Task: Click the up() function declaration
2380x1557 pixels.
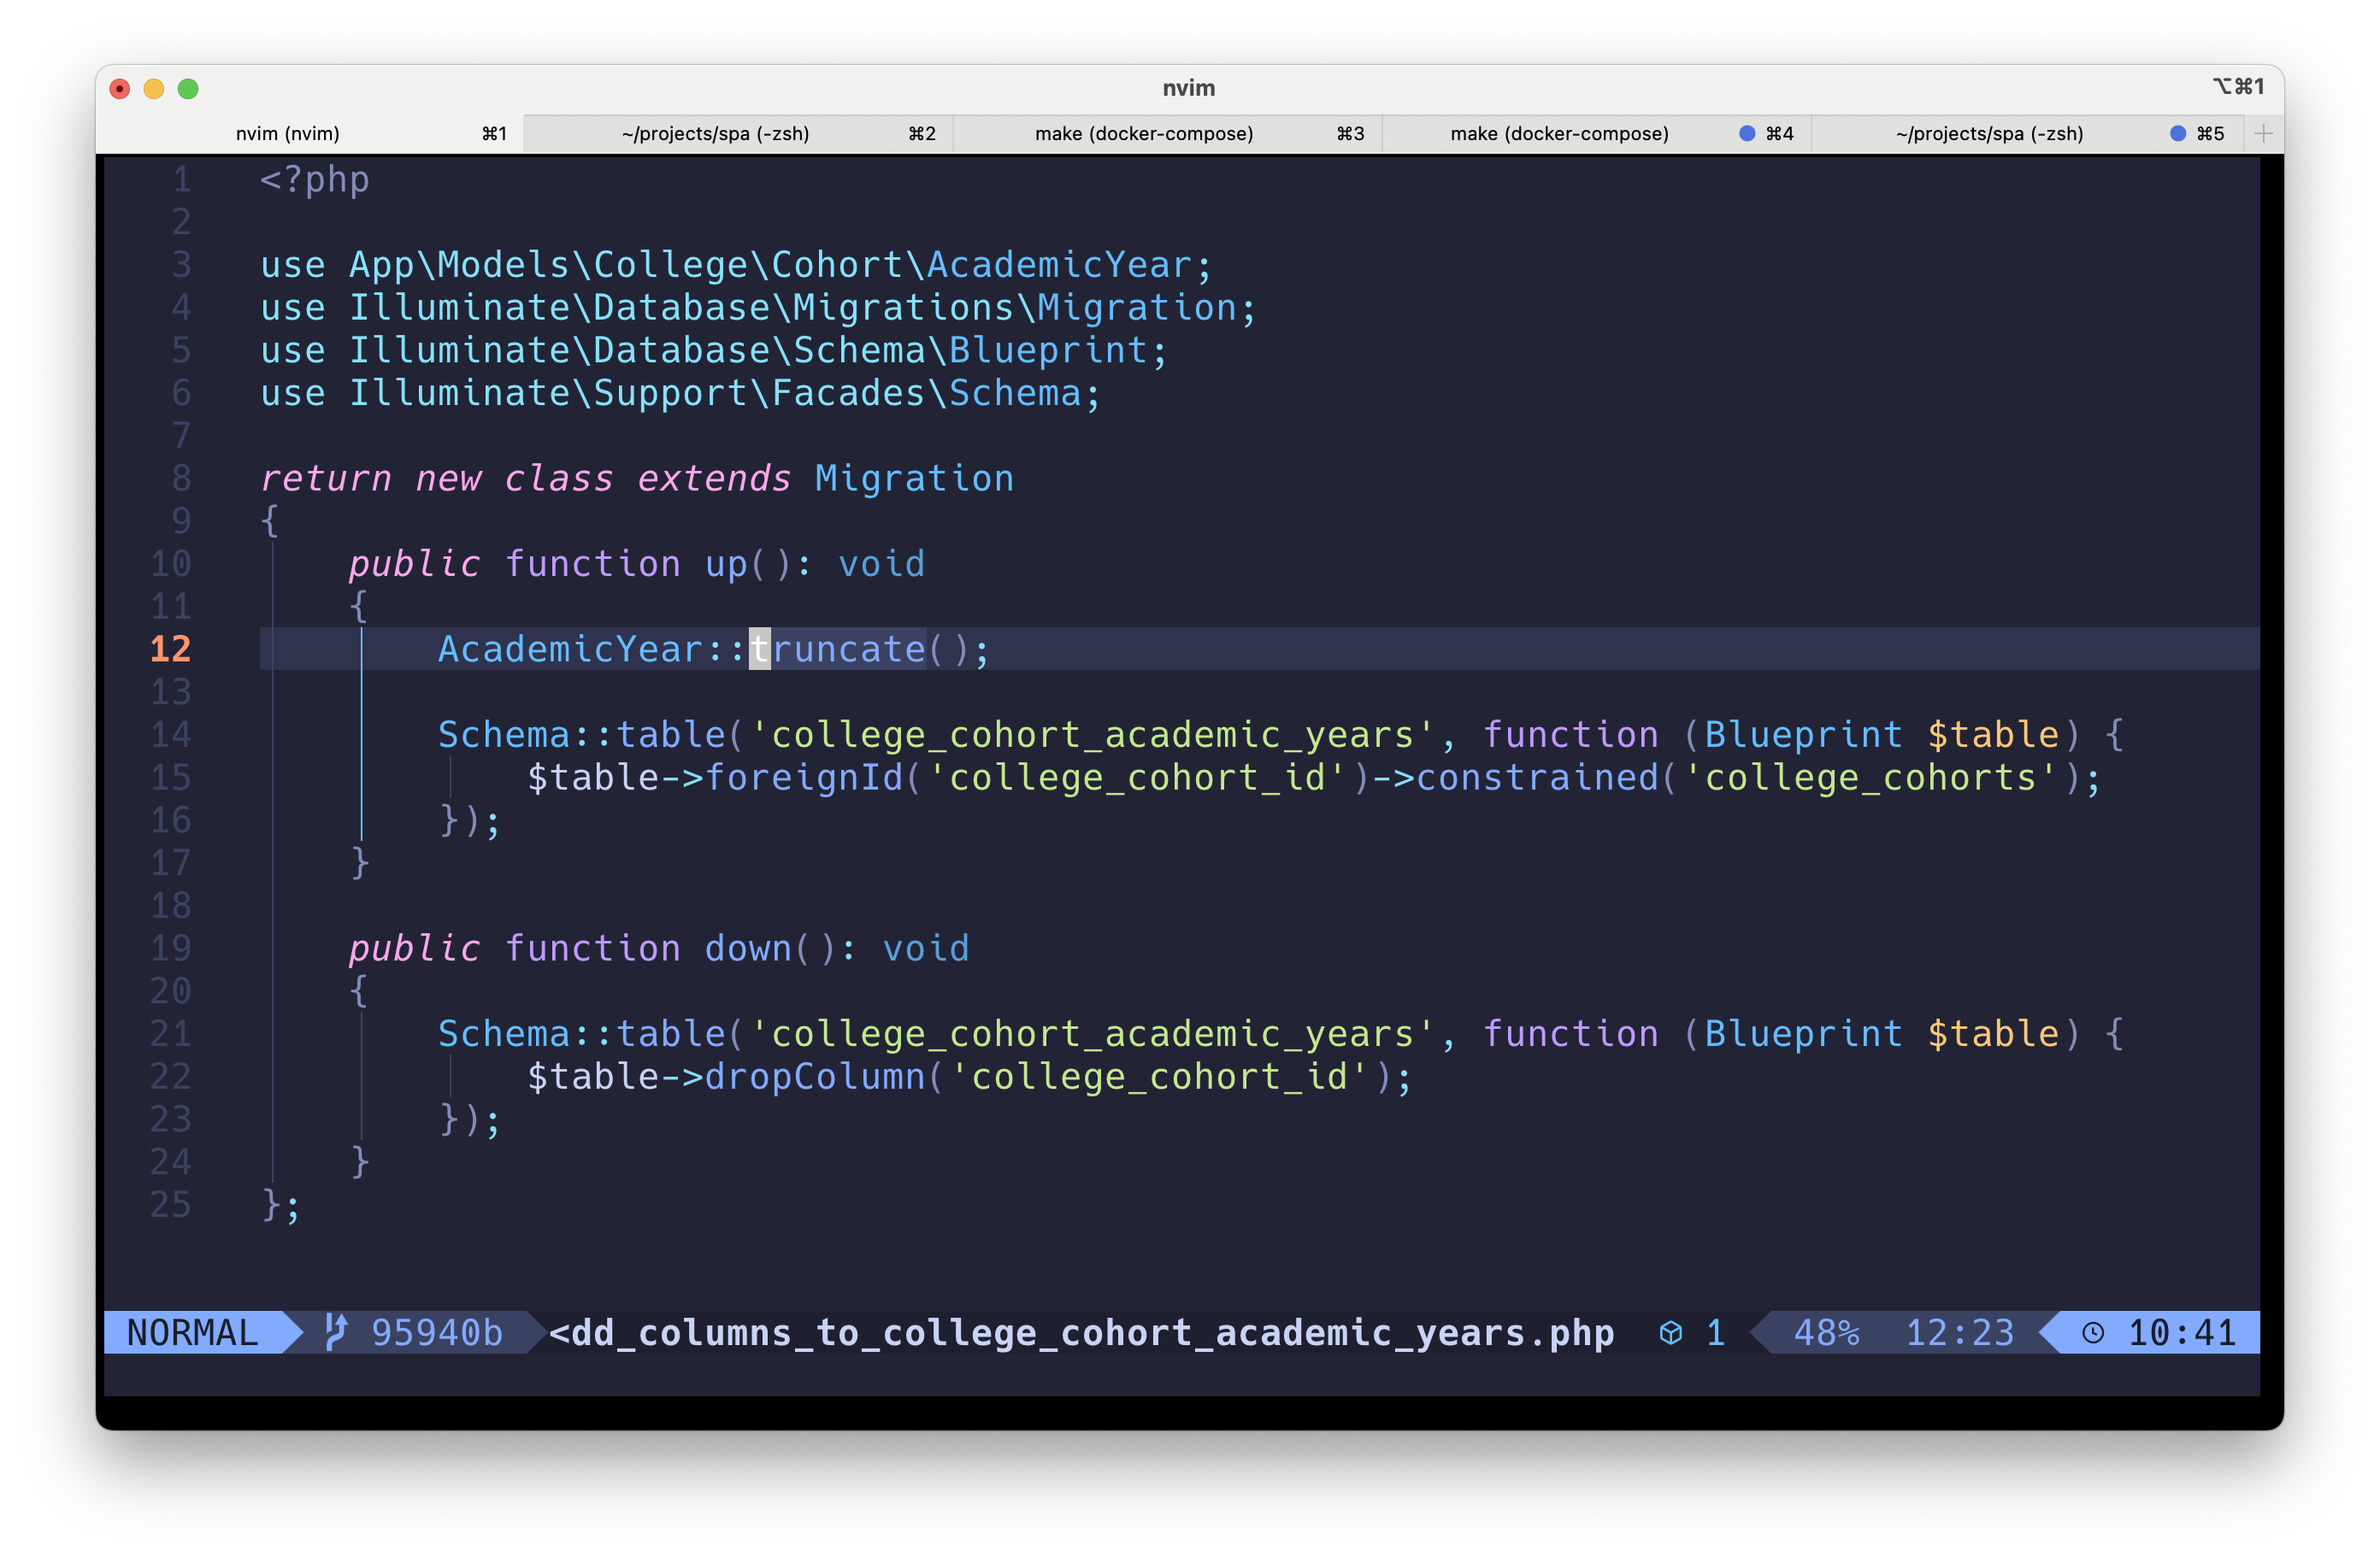Action: (637, 565)
